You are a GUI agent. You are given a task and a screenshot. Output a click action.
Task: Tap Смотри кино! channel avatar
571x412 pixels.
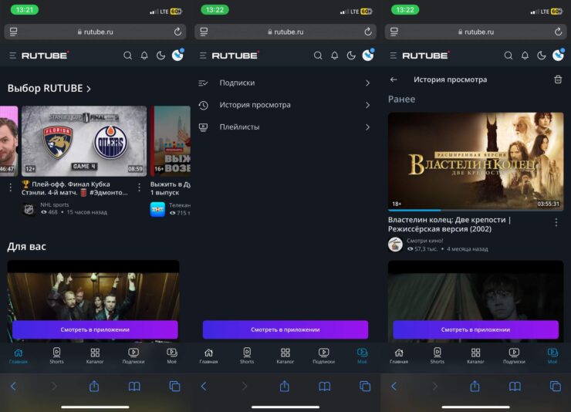pos(395,245)
